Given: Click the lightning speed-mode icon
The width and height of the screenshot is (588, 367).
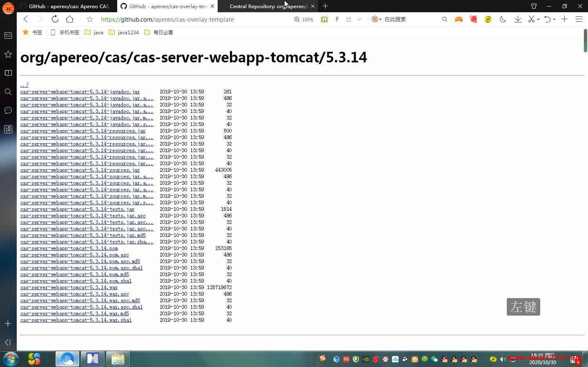Looking at the screenshot, I should point(337,19).
